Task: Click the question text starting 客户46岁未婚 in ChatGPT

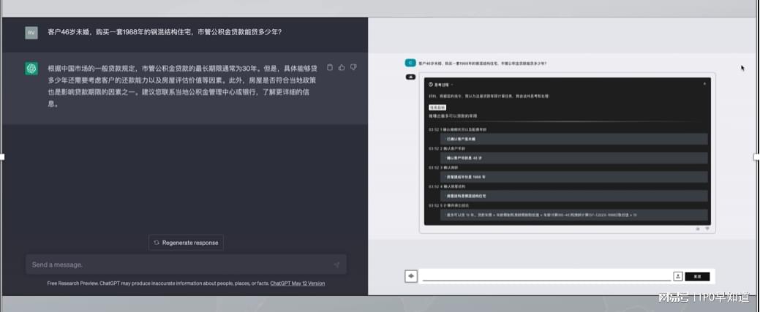Action: (x=165, y=32)
